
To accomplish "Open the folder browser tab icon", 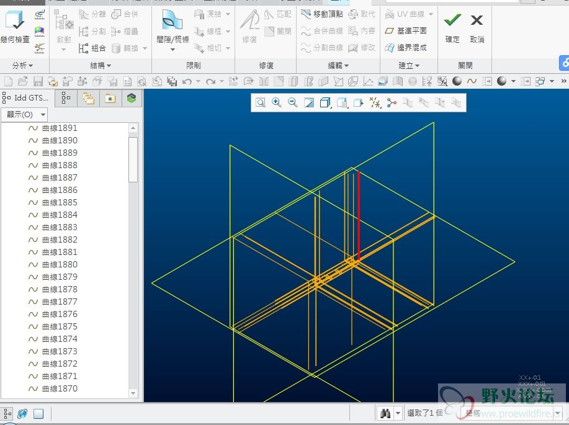I will [x=88, y=98].
